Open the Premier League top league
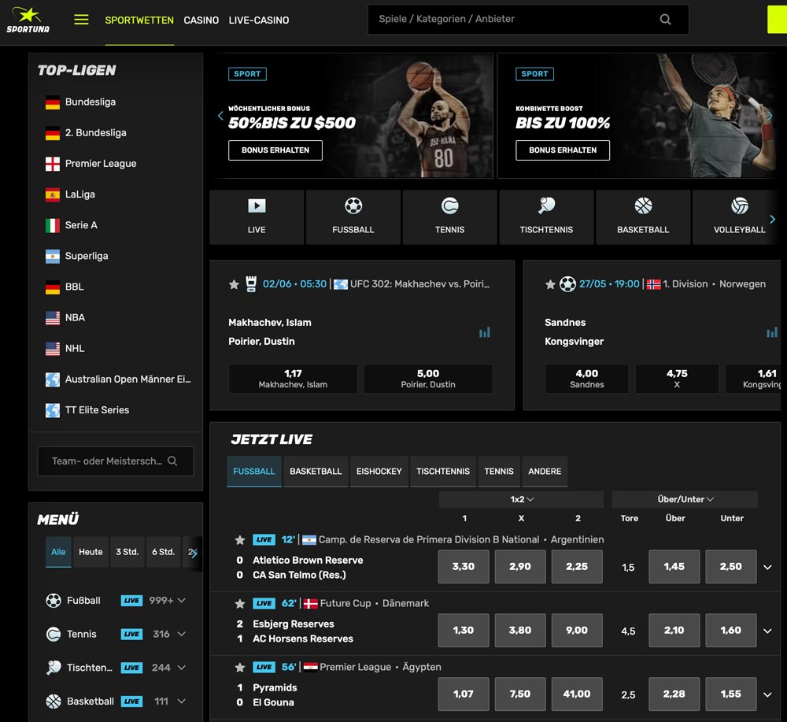Viewport: 787px width, 722px height. click(101, 164)
